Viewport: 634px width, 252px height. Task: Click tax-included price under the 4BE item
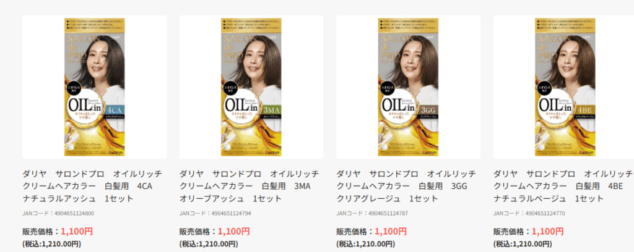523,244
